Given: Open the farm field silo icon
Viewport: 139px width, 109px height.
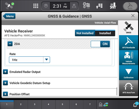Looking at the screenshot, I should click(x=113, y=6).
